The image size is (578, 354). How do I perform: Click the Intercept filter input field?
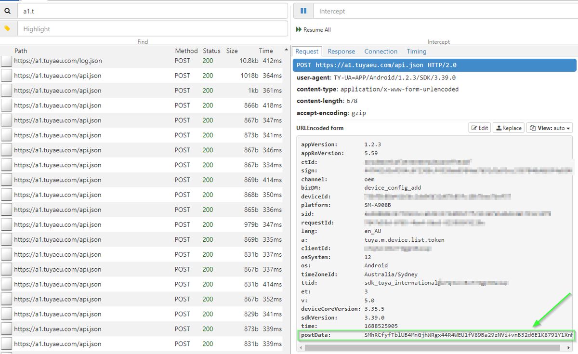[x=445, y=11]
